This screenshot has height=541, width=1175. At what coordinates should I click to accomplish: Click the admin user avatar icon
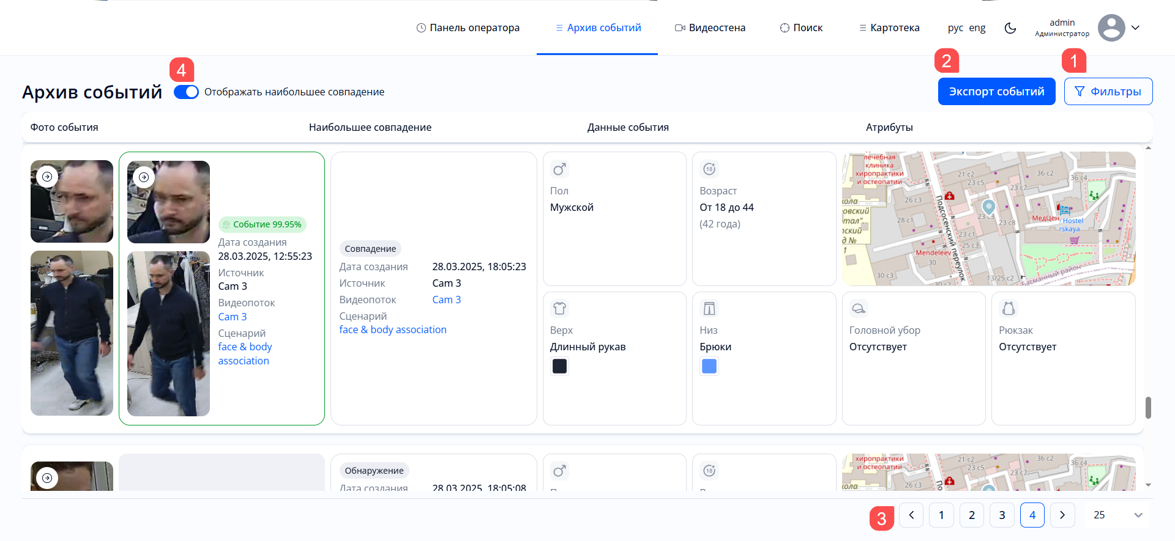tap(1111, 28)
